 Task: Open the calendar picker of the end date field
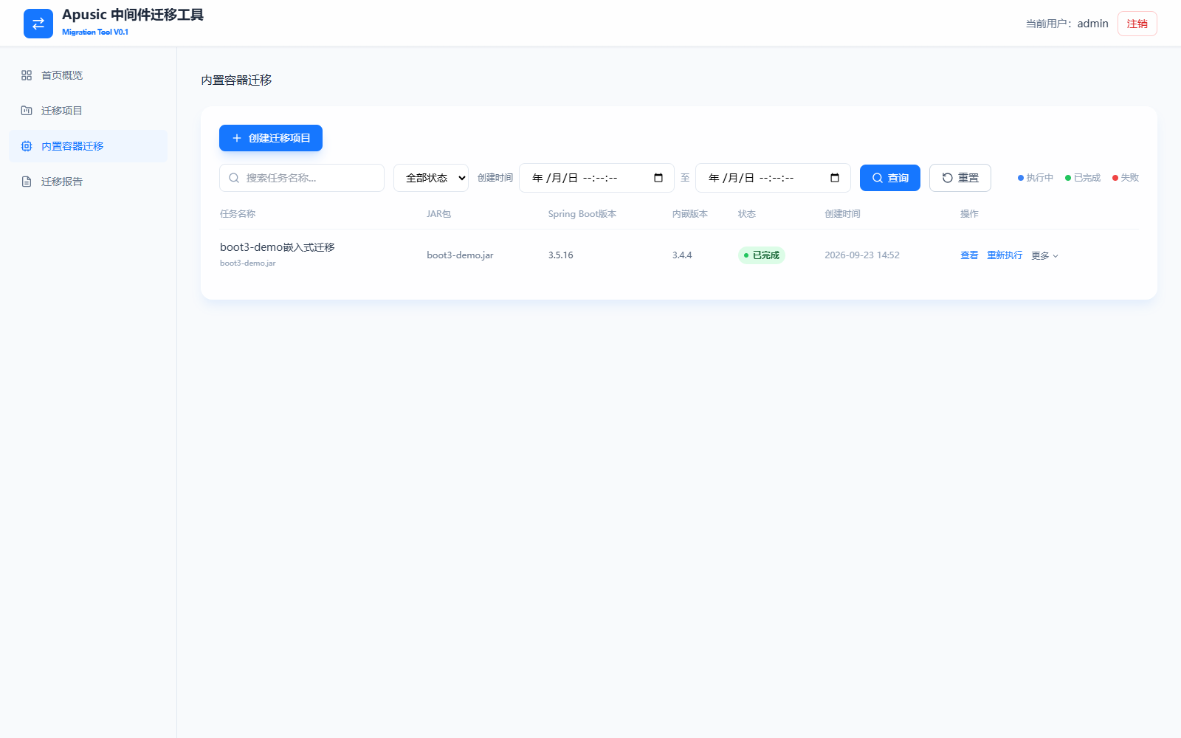click(x=835, y=178)
